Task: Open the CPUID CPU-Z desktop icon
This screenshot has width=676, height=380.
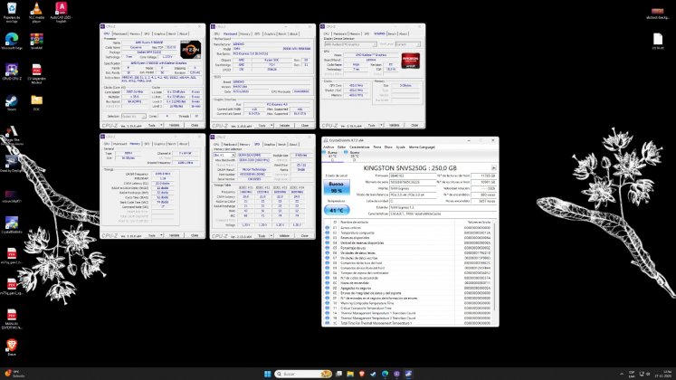Action: [12, 70]
